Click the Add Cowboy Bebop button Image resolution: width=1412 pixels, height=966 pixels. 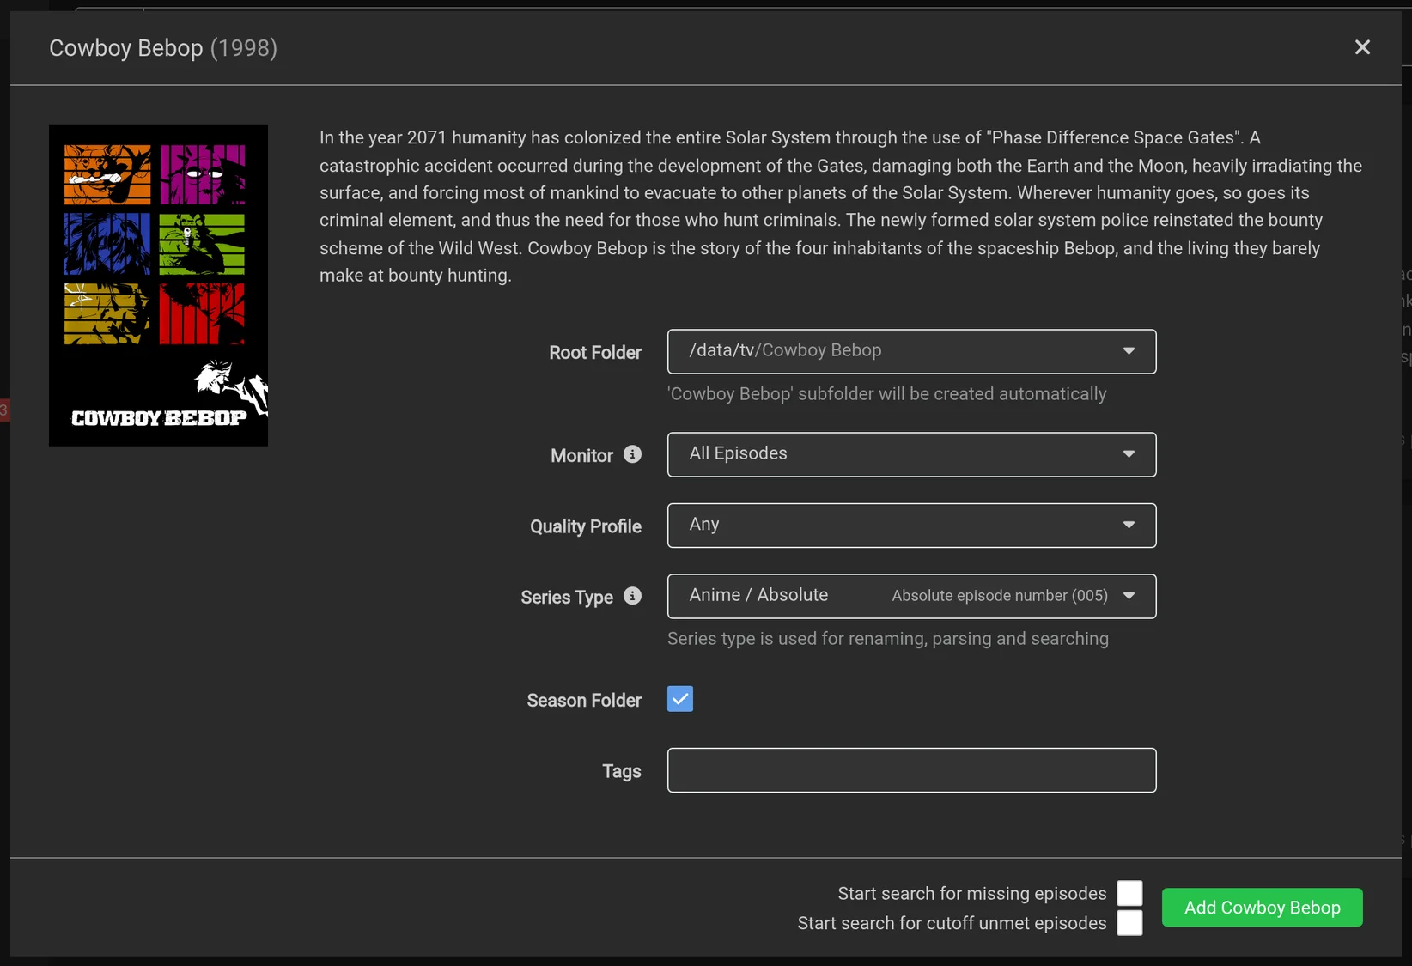[1262, 908]
